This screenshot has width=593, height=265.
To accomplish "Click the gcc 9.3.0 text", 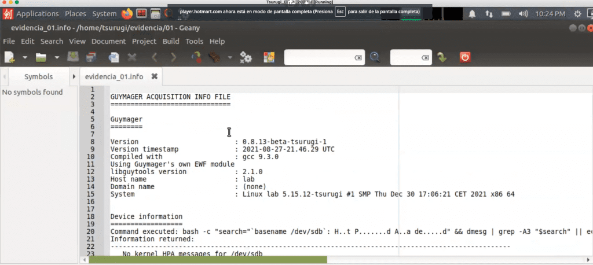I will [261, 156].
